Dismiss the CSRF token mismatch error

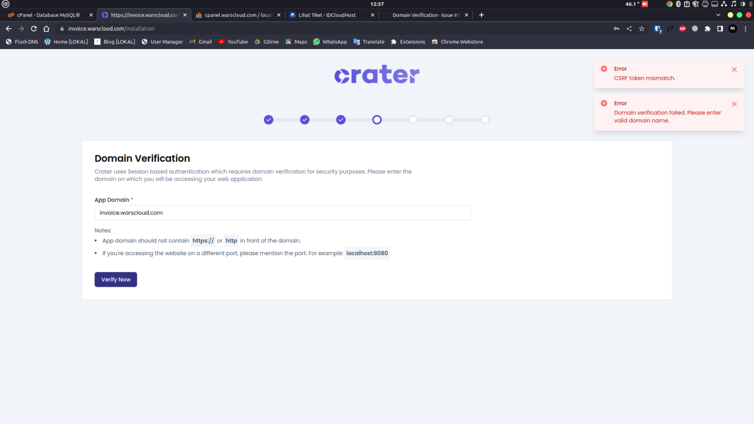pos(734,69)
